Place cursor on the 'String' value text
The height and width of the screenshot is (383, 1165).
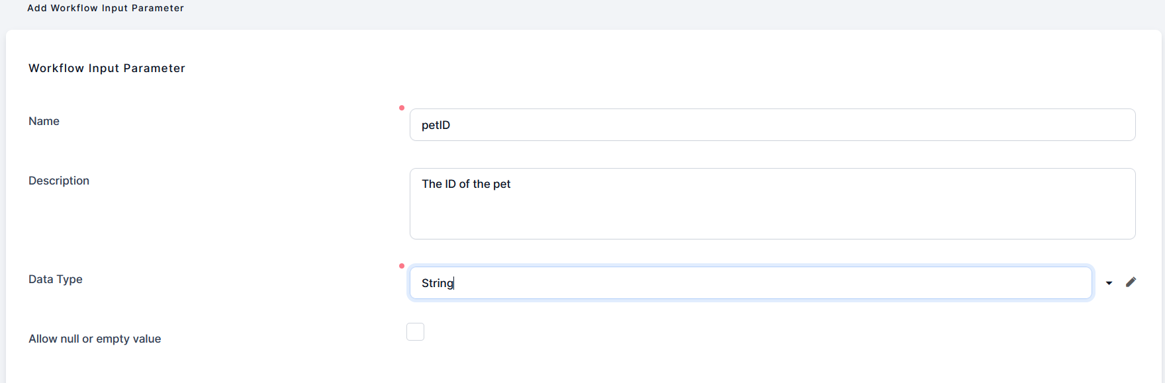(438, 283)
